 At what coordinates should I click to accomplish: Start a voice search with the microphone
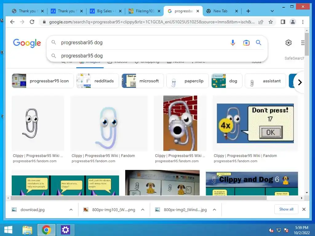point(233,42)
